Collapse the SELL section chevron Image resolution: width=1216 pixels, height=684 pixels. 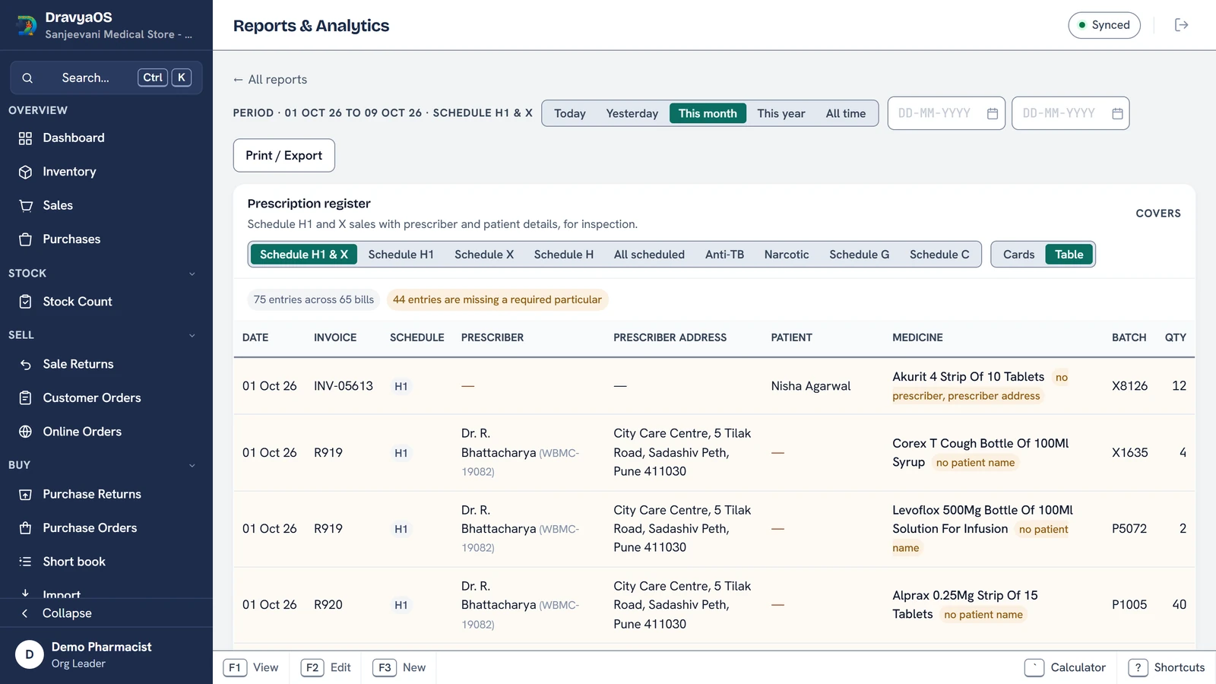pos(192,335)
